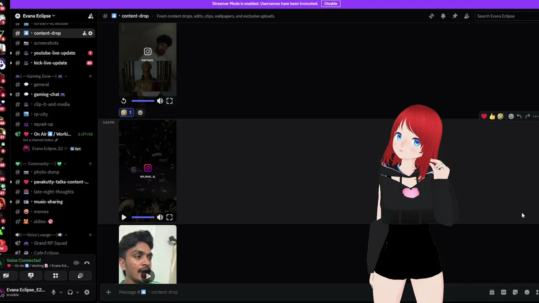Collapse the Voice Lounge category

(41, 235)
